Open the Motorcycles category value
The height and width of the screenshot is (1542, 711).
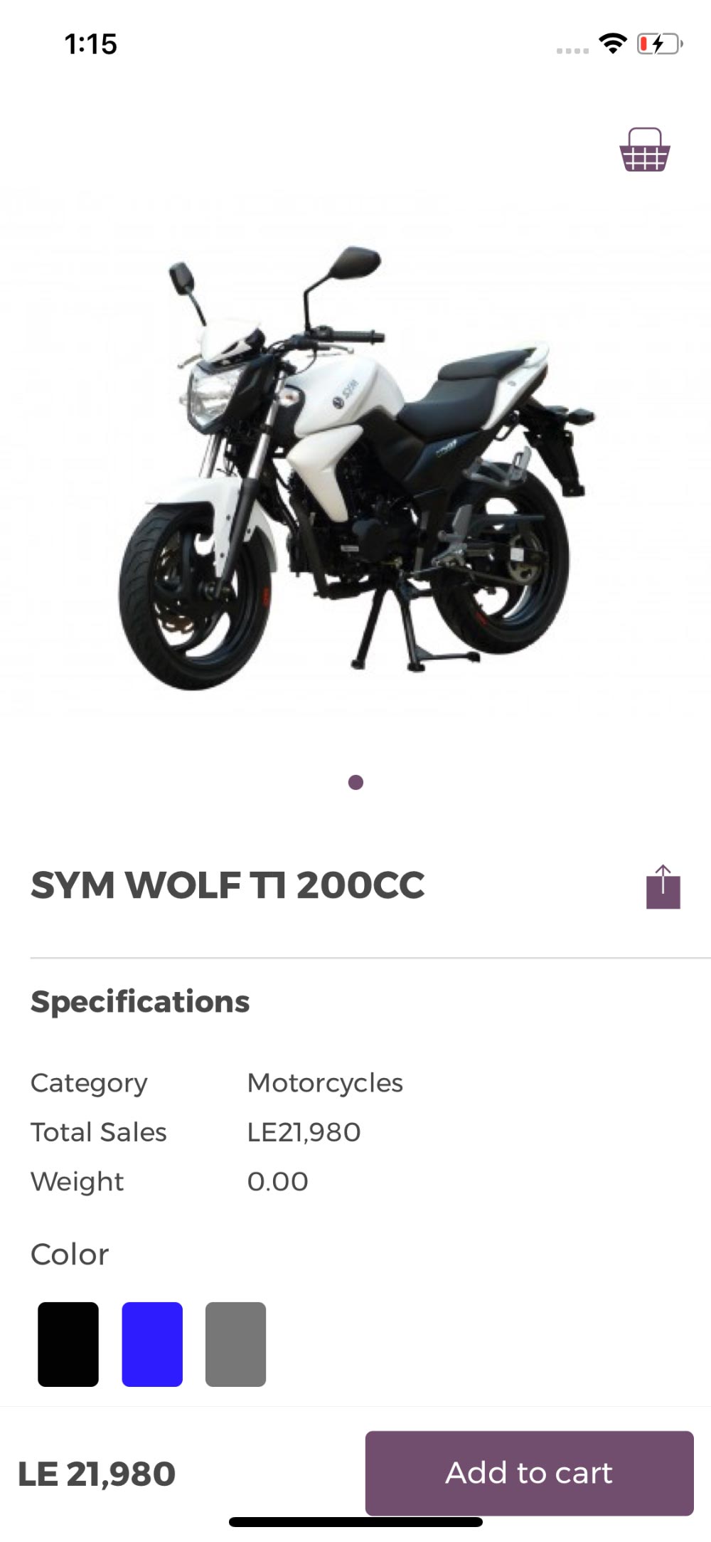(x=325, y=1083)
